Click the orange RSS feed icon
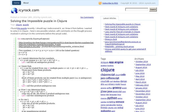Image resolution: width=169 pixels, height=112 pixels. 100,3
